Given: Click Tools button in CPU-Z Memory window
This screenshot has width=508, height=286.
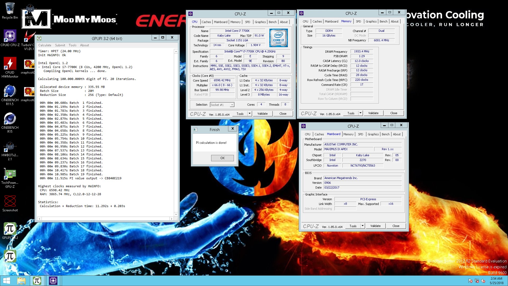Looking at the screenshot, I should (351, 113).
